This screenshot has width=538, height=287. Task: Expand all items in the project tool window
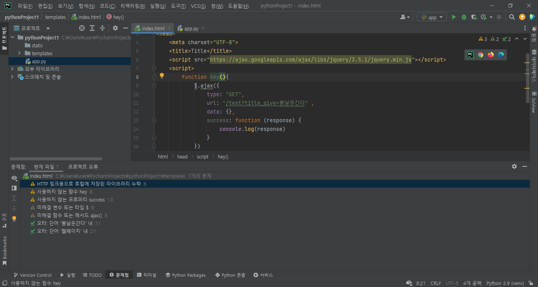pyautogui.click(x=92, y=28)
